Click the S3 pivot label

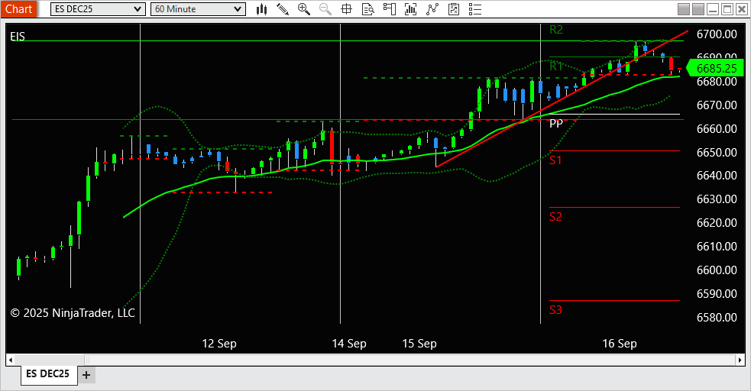click(555, 309)
